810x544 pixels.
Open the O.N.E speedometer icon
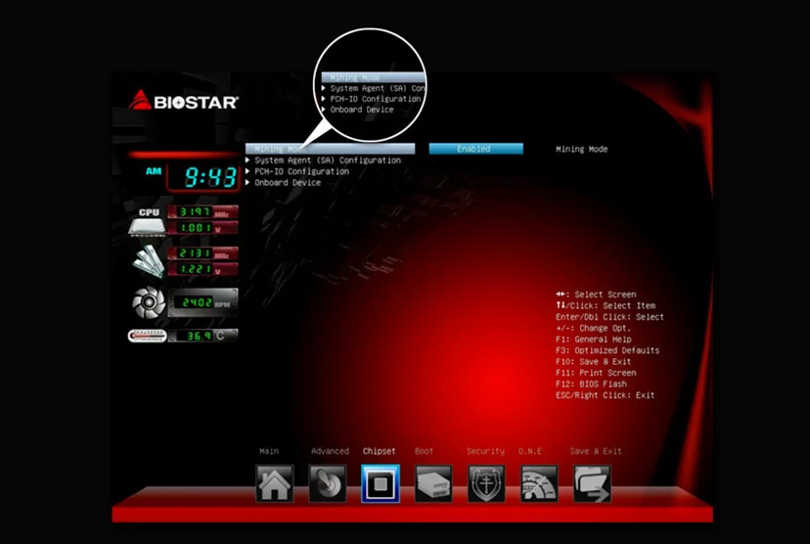[539, 483]
